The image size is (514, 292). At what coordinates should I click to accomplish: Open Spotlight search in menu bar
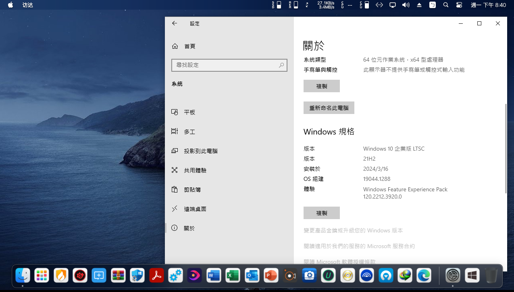tap(445, 5)
